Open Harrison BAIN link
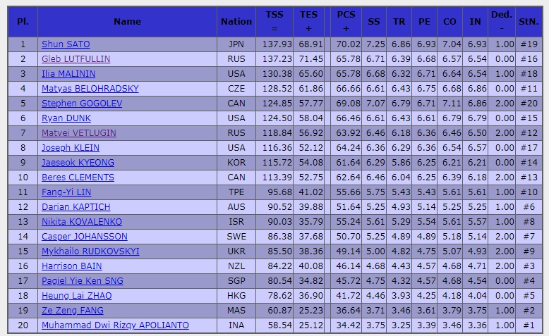Image resolution: width=549 pixels, height=336 pixels. (72, 266)
